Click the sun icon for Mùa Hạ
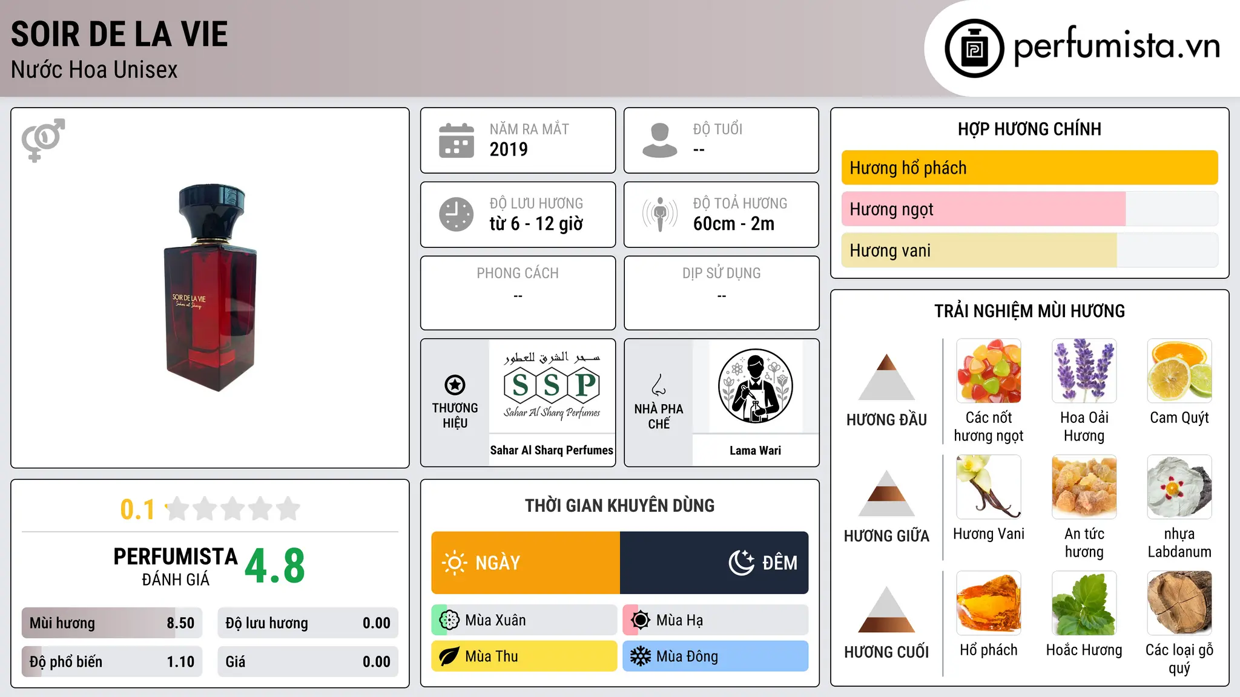 pyautogui.click(x=641, y=620)
